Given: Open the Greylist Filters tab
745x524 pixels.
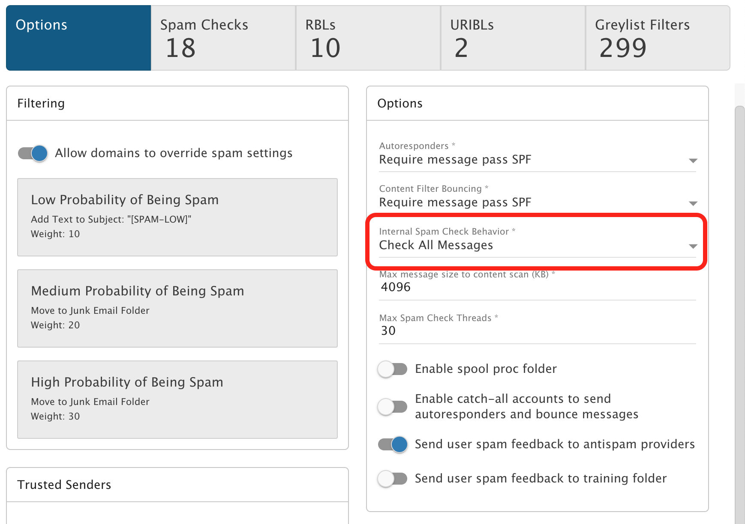Looking at the screenshot, I should 658,38.
